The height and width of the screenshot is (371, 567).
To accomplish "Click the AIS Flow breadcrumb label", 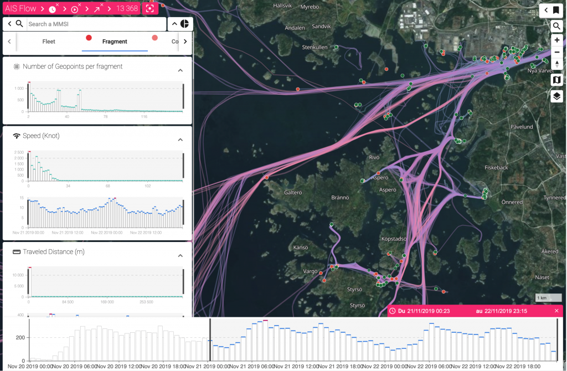I will click(20, 9).
